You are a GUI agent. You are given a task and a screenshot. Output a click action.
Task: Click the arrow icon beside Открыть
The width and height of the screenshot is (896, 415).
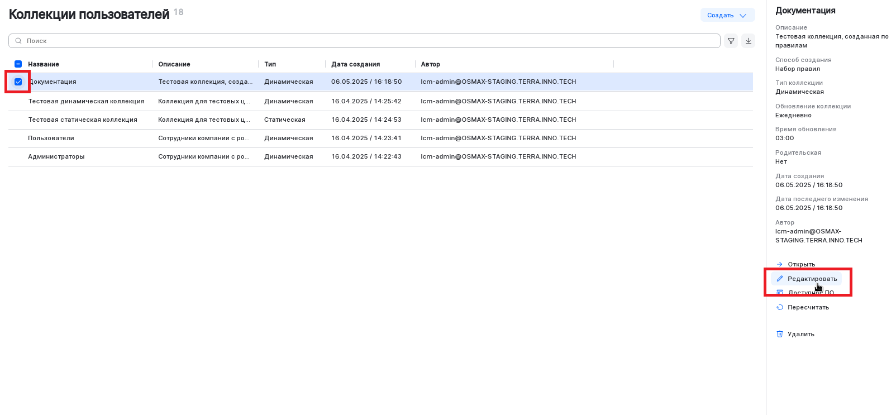780,264
